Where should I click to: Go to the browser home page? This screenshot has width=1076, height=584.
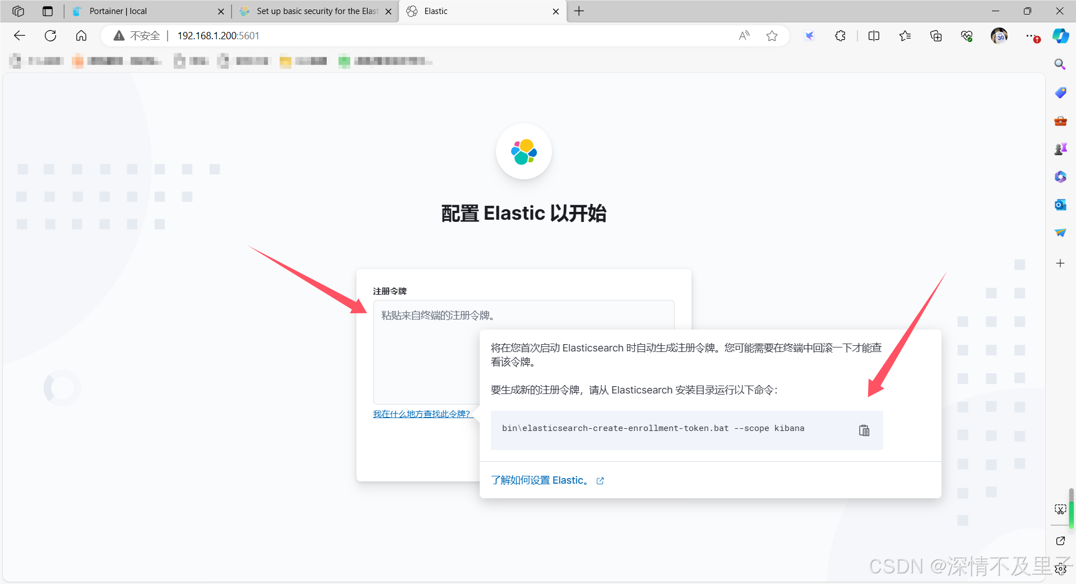81,36
